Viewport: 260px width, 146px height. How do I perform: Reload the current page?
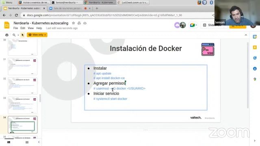coord(16,15)
